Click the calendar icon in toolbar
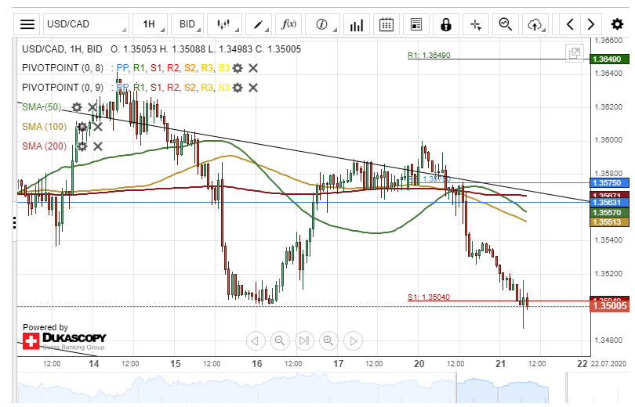 point(386,24)
